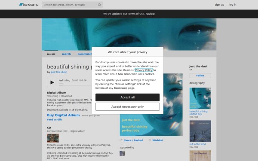This screenshot has height=161, width=258.
Task: Switch to the community tab
Action: click(x=85, y=54)
